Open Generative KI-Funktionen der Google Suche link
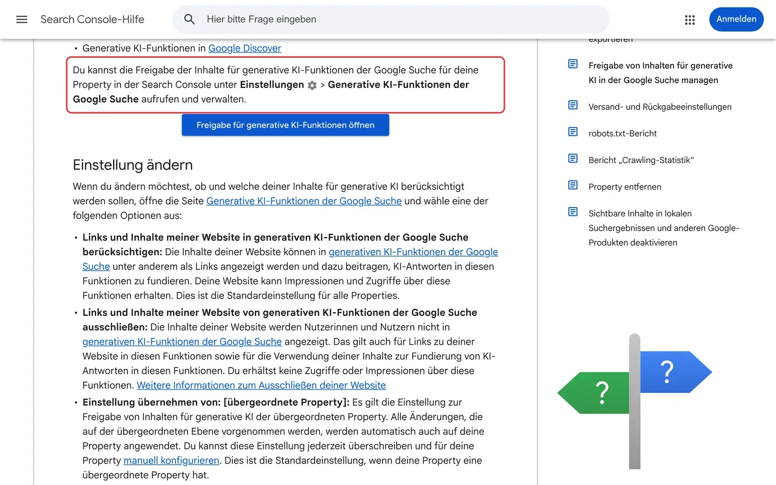Image resolution: width=776 pixels, height=485 pixels. tap(304, 201)
